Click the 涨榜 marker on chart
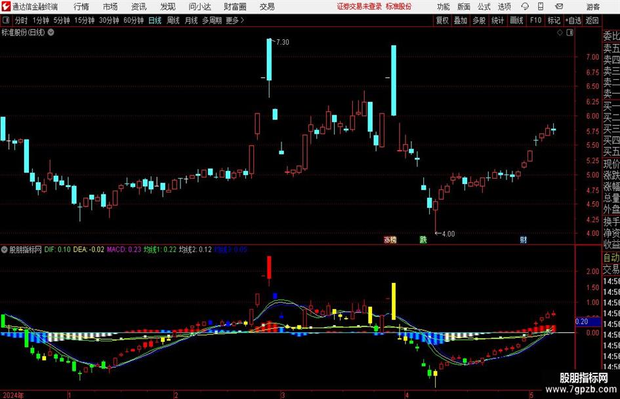Image resolution: width=620 pixels, height=399 pixels. (x=390, y=239)
